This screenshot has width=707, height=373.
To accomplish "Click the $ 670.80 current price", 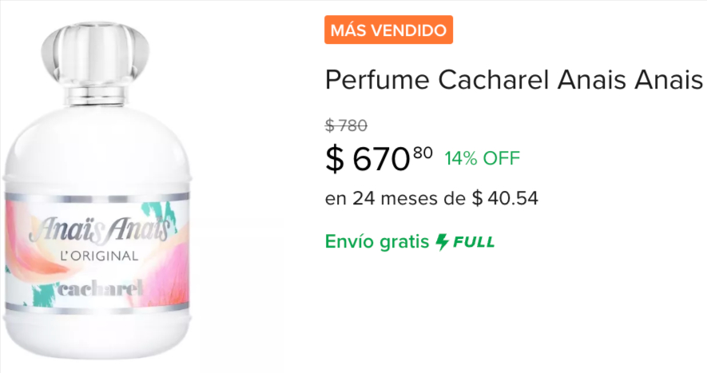I will coord(379,159).
